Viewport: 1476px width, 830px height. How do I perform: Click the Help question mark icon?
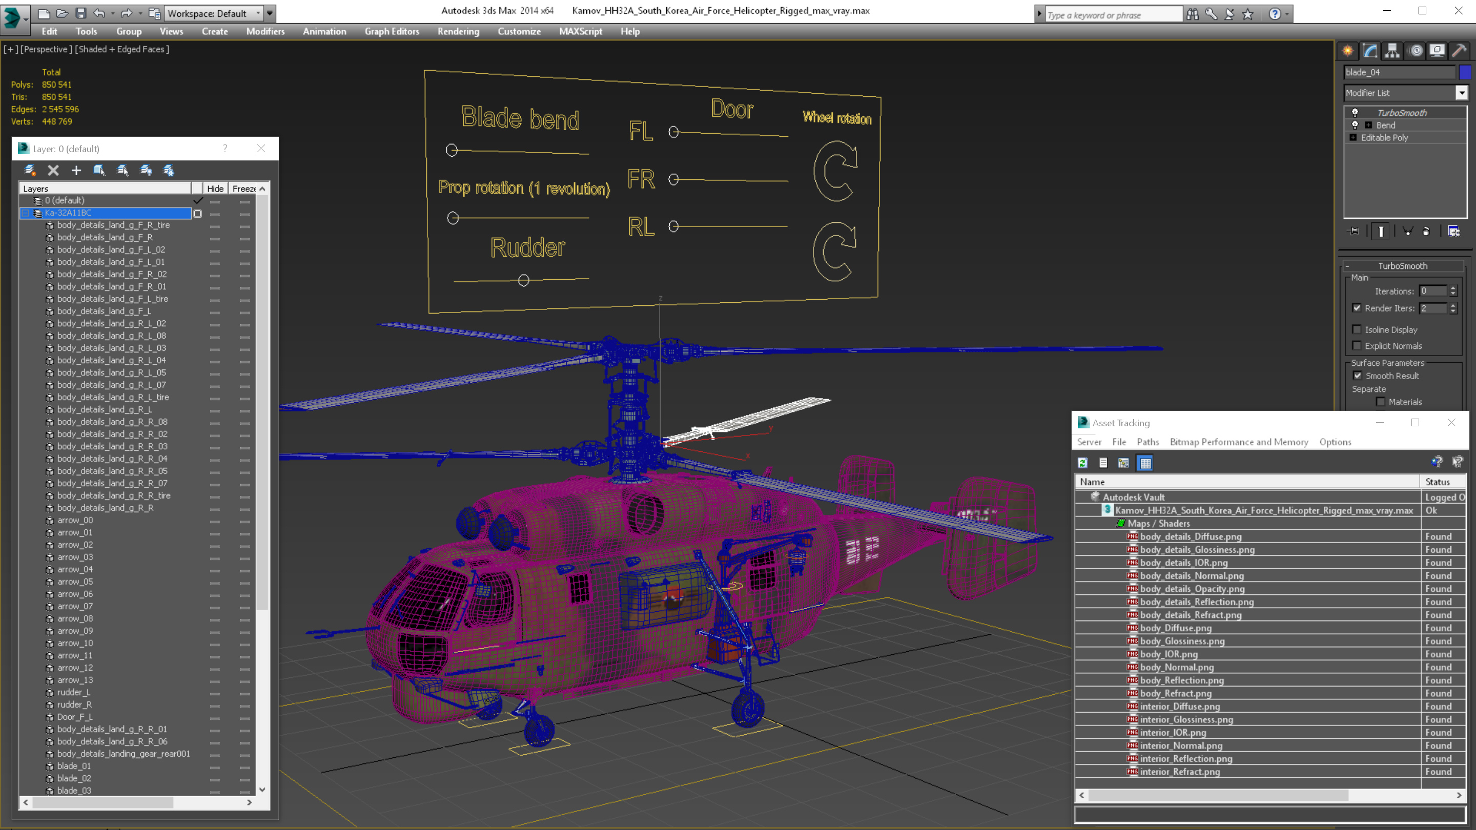[1274, 14]
